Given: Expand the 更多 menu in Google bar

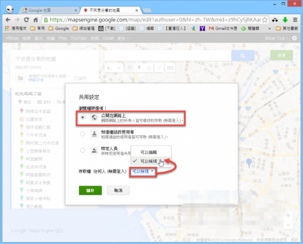Looking at the screenshot, I should pyautogui.click(x=123, y=38).
